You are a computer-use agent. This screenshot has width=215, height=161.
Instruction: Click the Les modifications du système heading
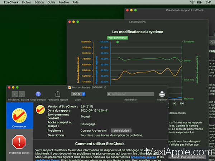[x=138, y=32]
